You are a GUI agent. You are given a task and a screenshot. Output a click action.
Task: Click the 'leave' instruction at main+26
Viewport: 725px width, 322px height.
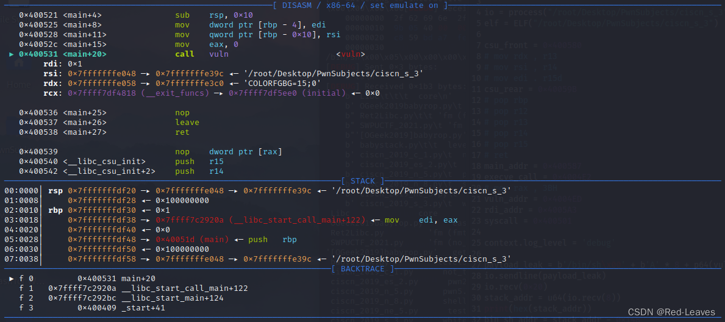pyautogui.click(x=187, y=122)
